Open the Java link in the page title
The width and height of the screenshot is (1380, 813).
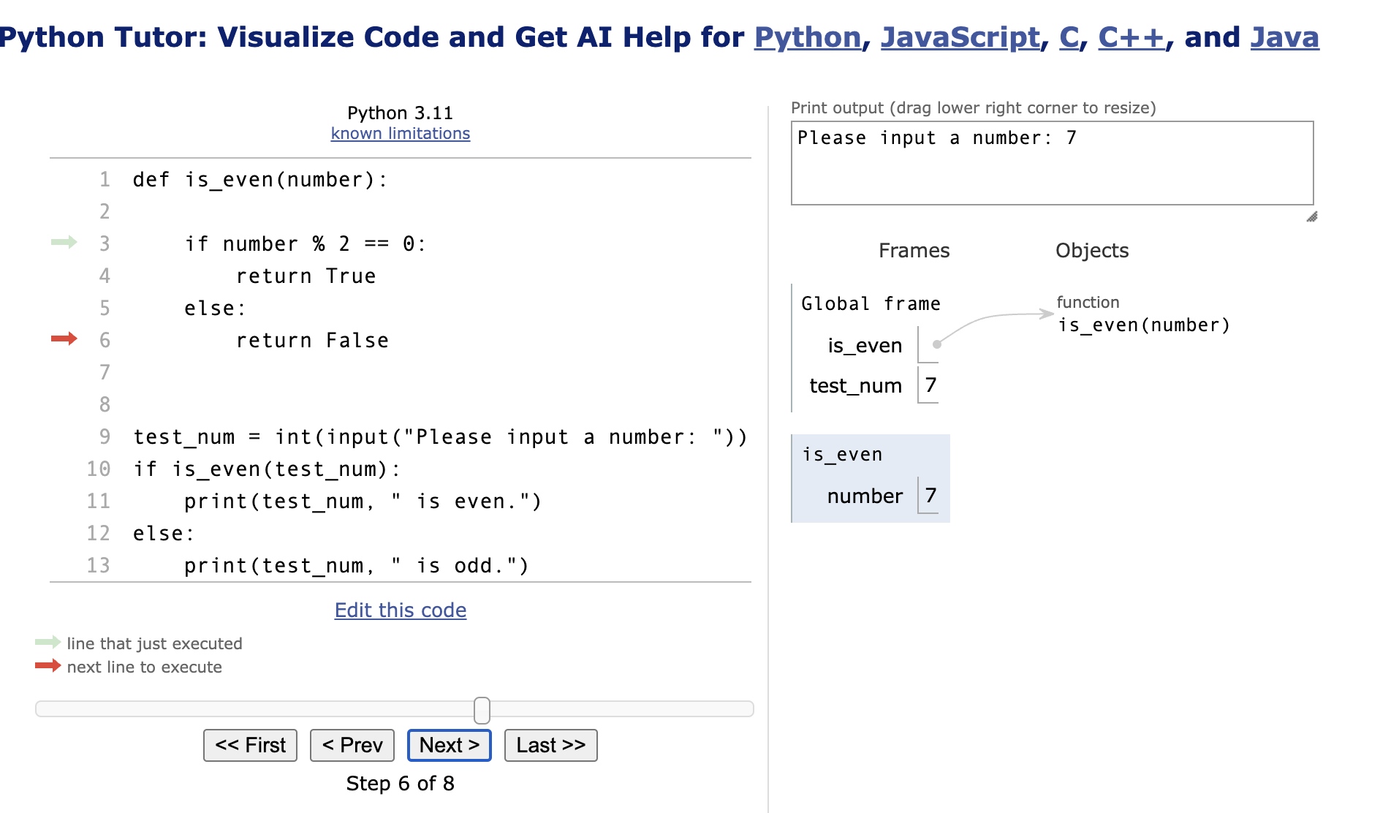1285,37
